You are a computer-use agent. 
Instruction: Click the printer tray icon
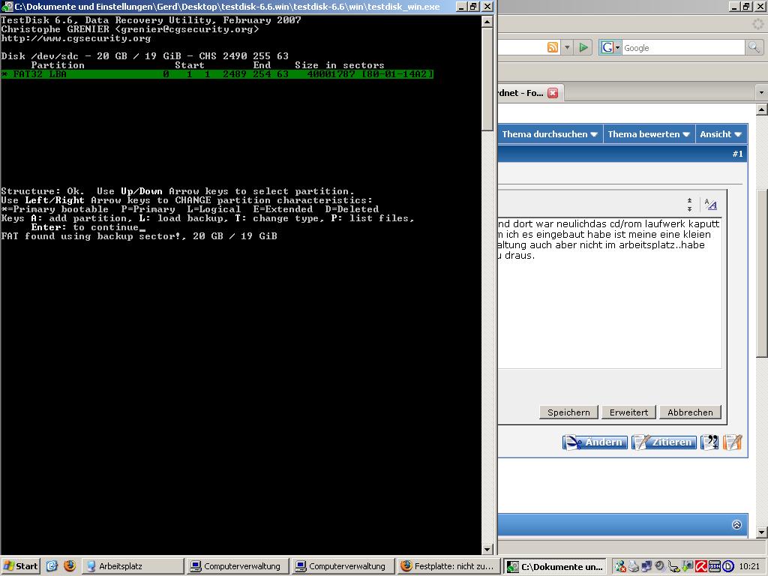pyautogui.click(x=634, y=567)
